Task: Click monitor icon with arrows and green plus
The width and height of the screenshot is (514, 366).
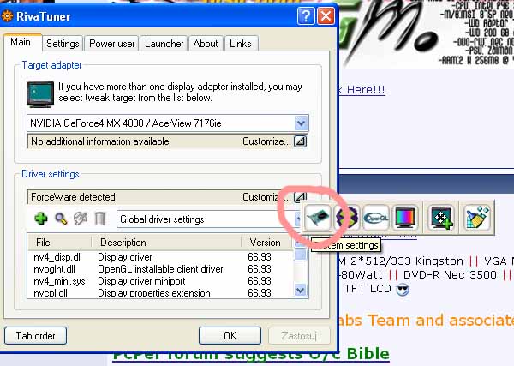Action: click(441, 218)
